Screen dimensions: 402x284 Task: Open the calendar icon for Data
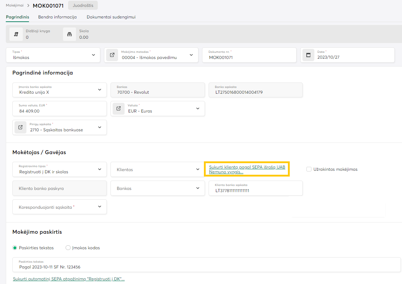coord(309,55)
